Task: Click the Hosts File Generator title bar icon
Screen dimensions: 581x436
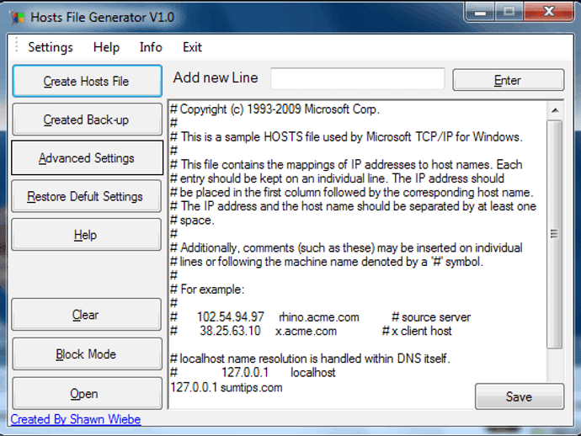Action: pos(18,18)
